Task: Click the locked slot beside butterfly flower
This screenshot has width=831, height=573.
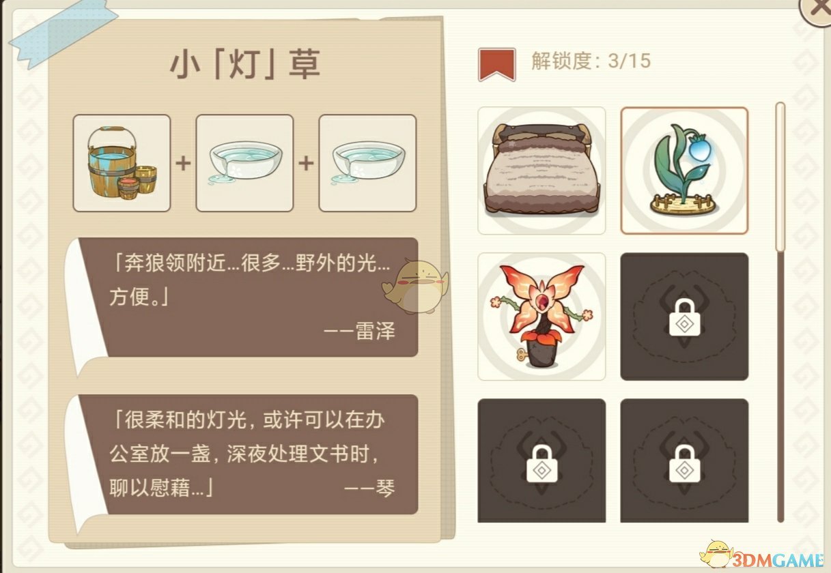Action: tap(684, 317)
